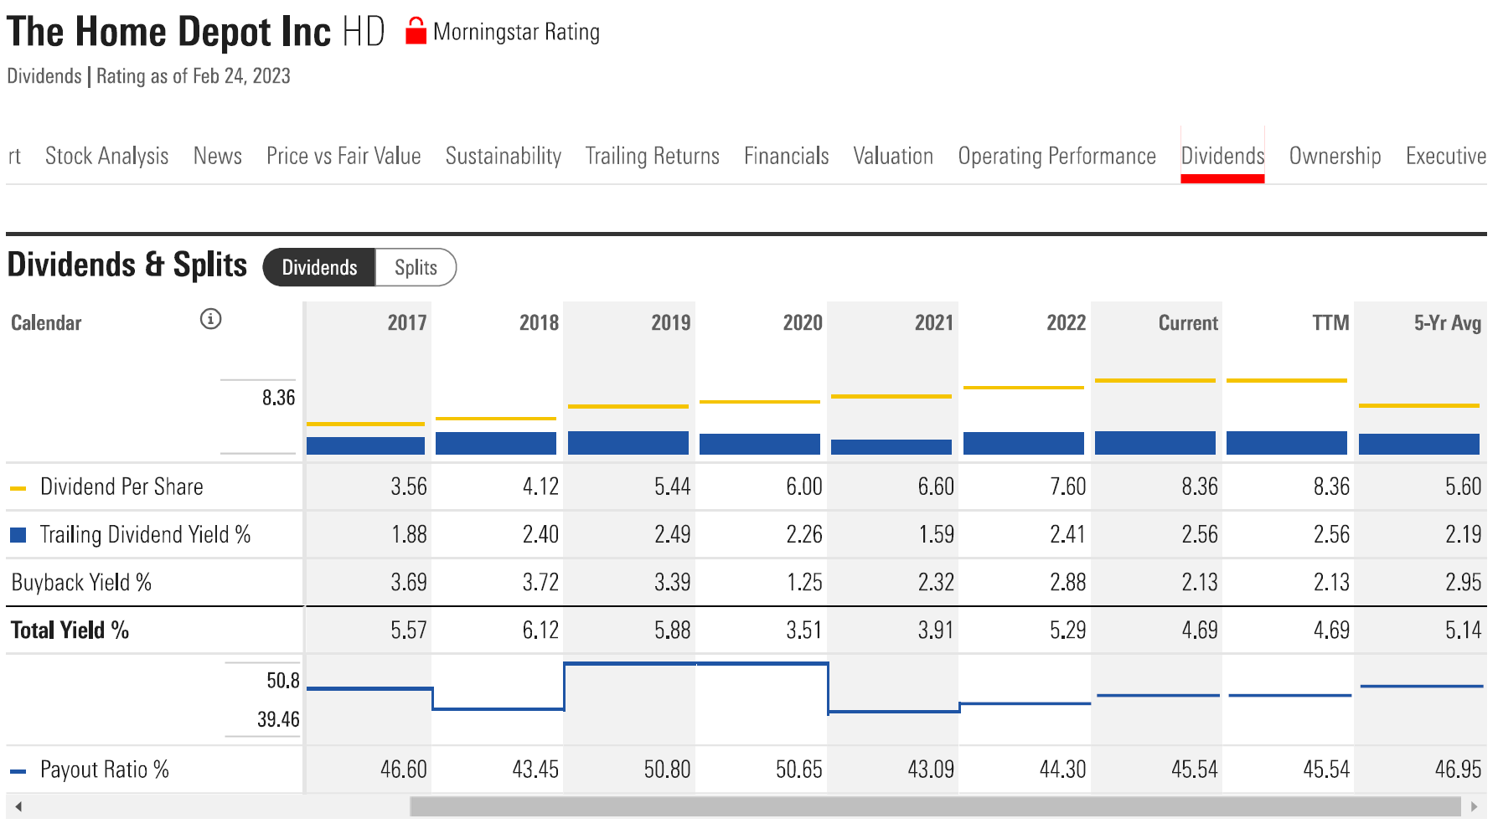The width and height of the screenshot is (1498, 839).
Task: Open the Operating Performance tab
Action: pos(1057,156)
